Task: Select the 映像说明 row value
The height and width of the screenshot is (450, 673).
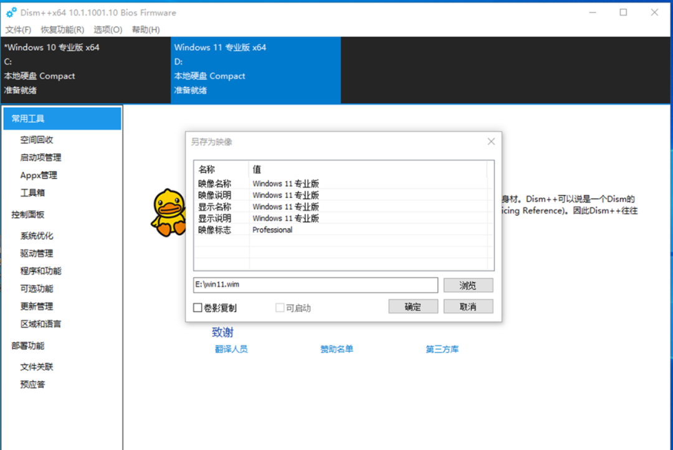Action: tap(285, 195)
